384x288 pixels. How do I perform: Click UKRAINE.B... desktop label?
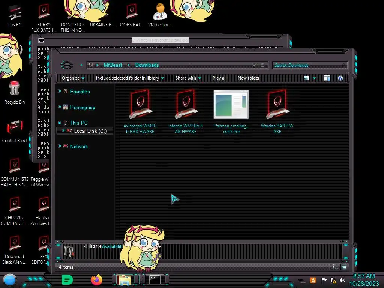pyautogui.click(x=102, y=25)
